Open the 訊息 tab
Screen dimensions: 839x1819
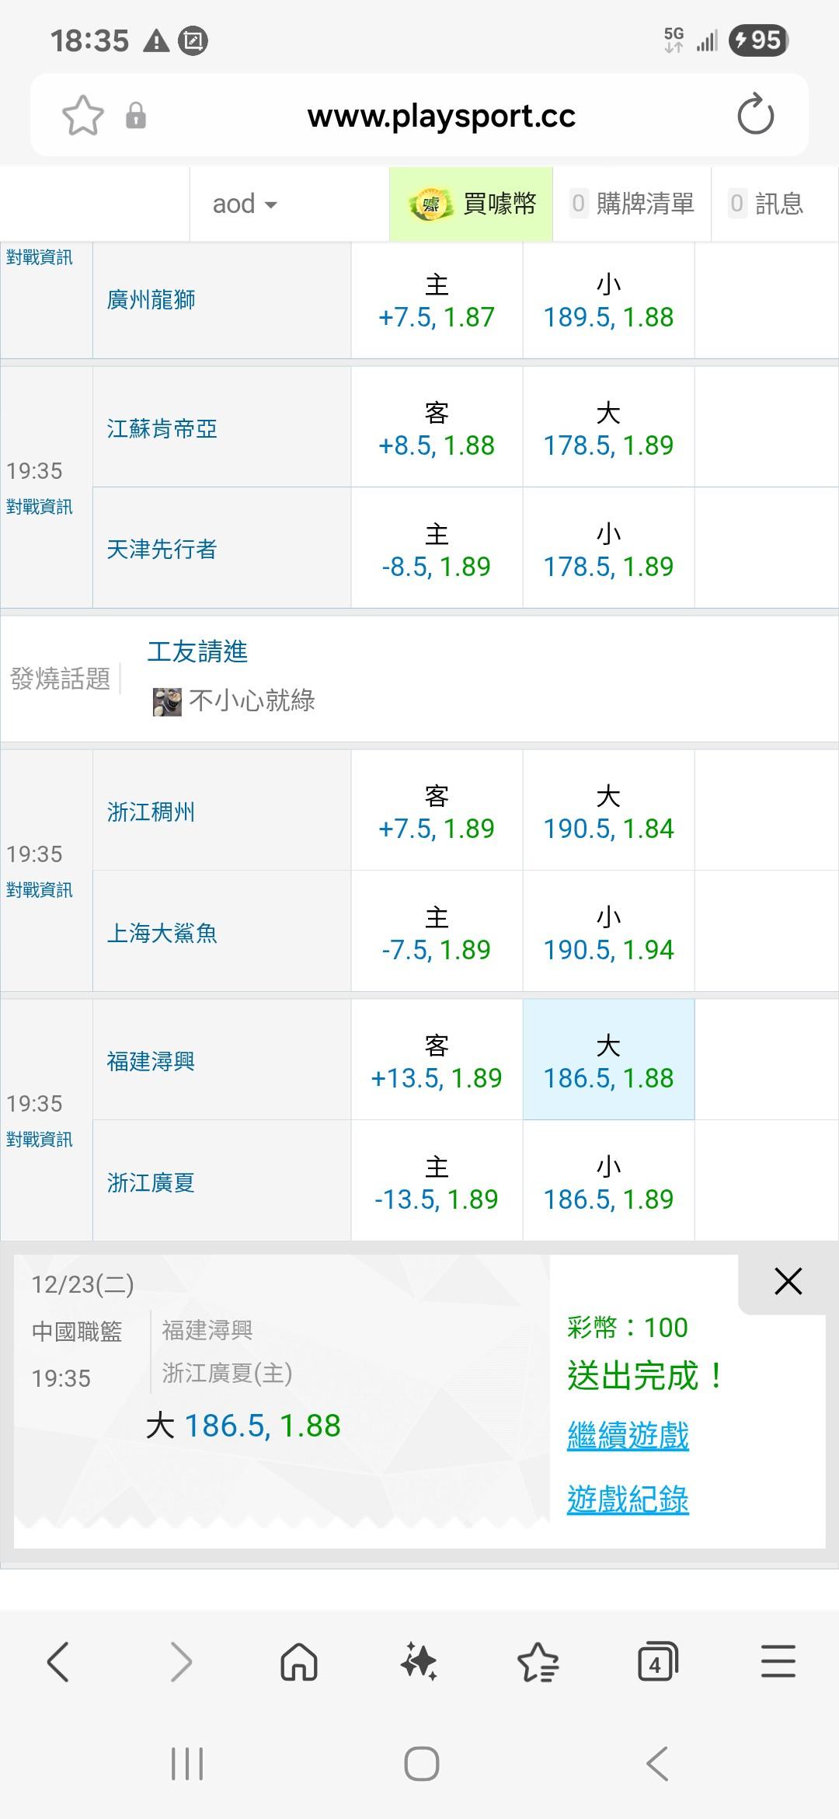(x=767, y=204)
